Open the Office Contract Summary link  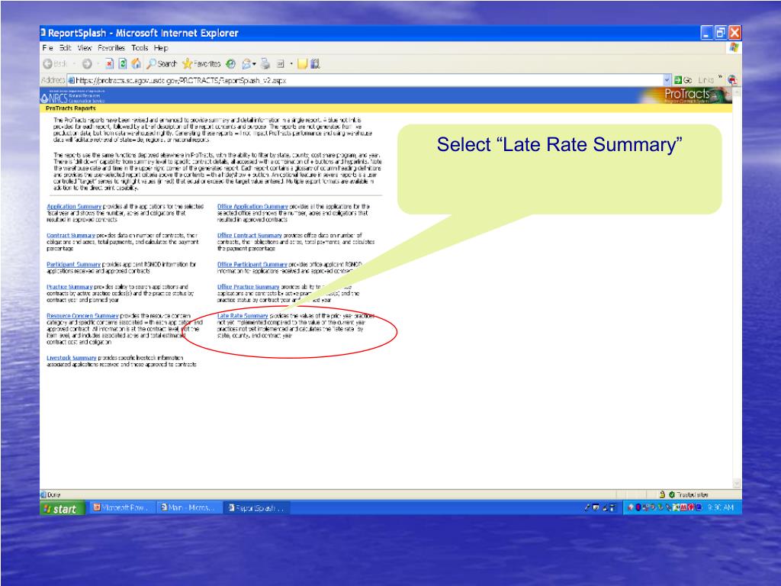coord(249,235)
